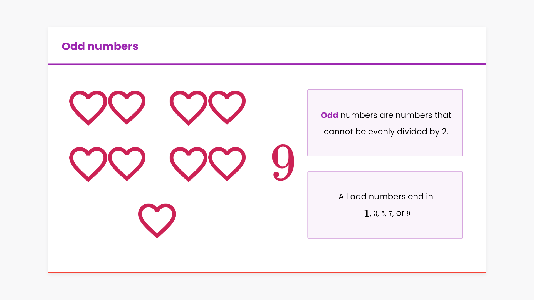Click the large red number 9
534x300 pixels.
(x=283, y=162)
